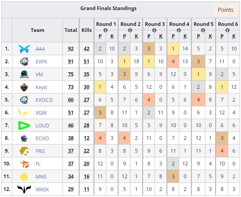The height and width of the screenshot is (197, 241).
Task: Click the FRG gold logo icon
Action: [24, 151]
